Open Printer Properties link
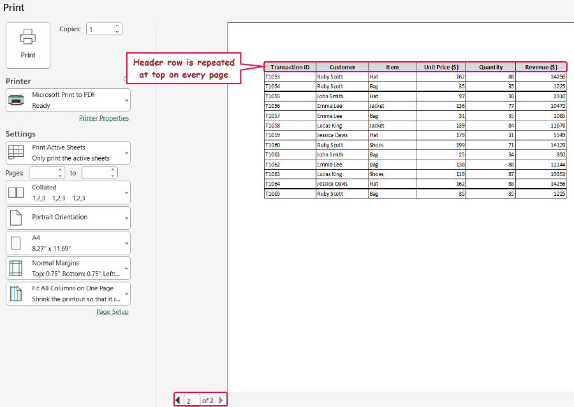 104,118
